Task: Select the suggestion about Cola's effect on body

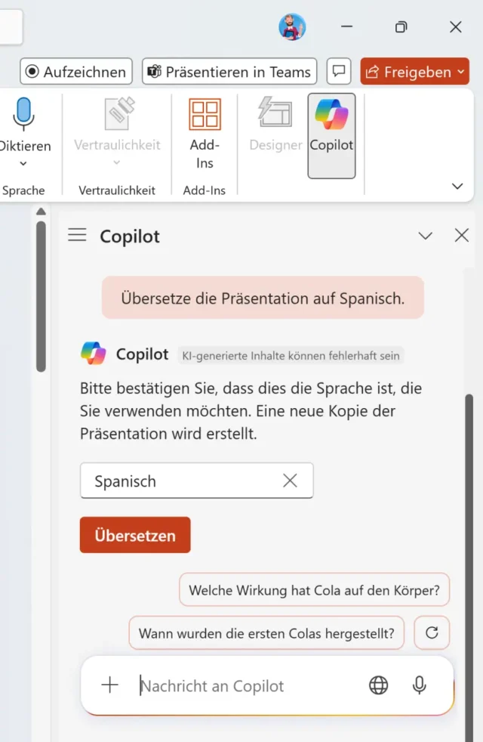Action: [x=314, y=590]
